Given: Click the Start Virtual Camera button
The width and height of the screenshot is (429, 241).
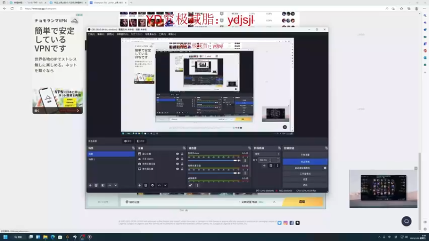Looking at the screenshot, I should (x=302, y=168).
